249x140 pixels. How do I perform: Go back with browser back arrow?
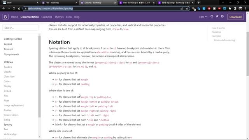(x=4, y=9)
